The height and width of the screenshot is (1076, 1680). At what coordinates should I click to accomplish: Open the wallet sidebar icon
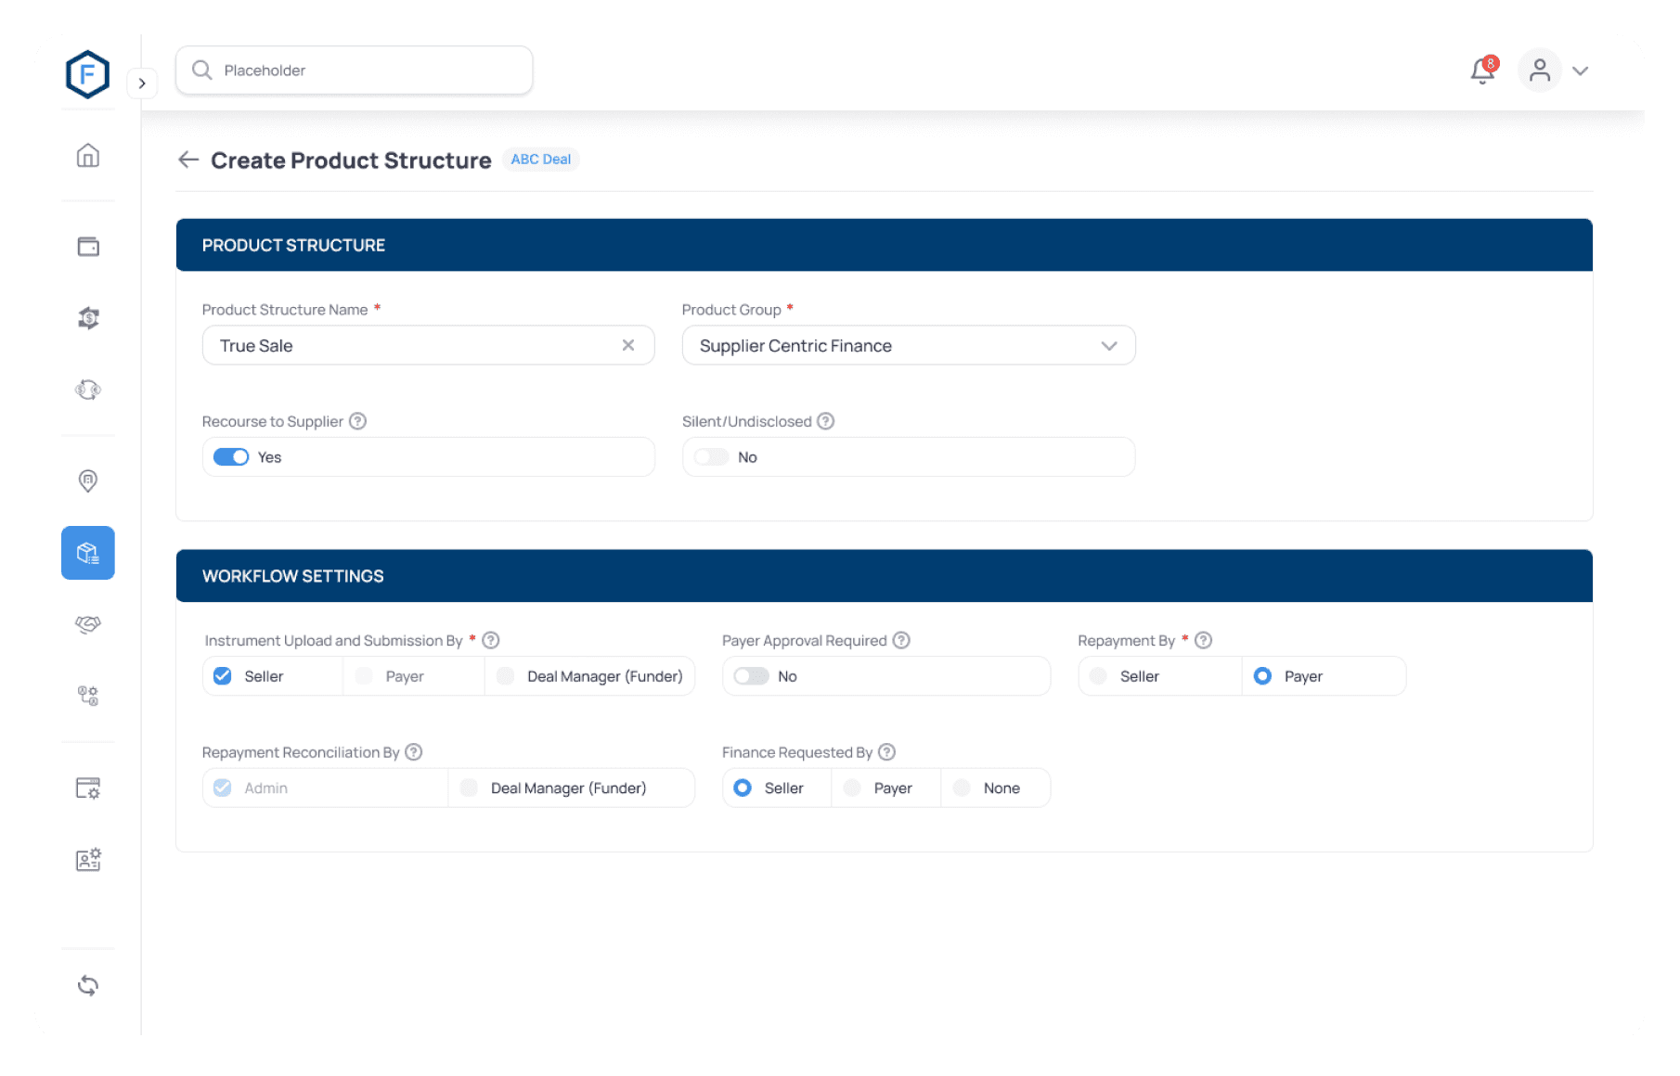point(88,246)
